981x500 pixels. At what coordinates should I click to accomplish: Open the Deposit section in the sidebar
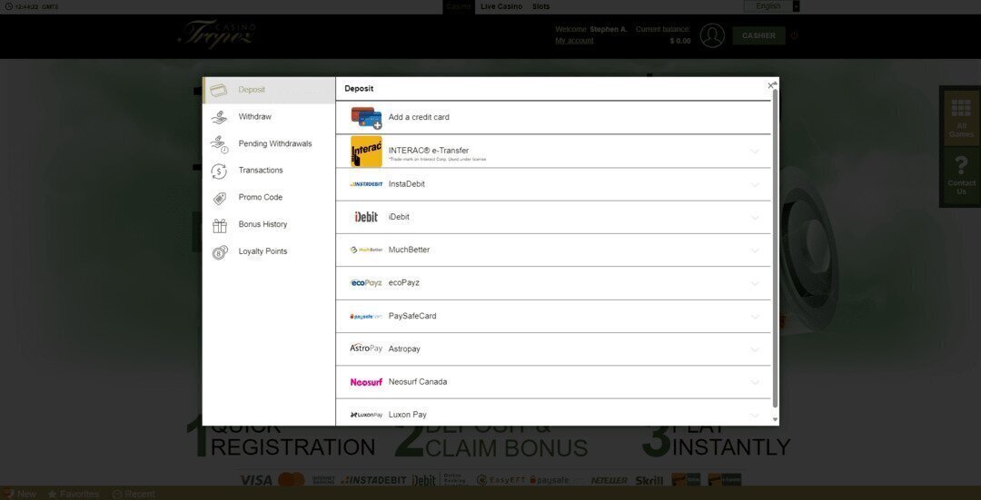[269, 90]
